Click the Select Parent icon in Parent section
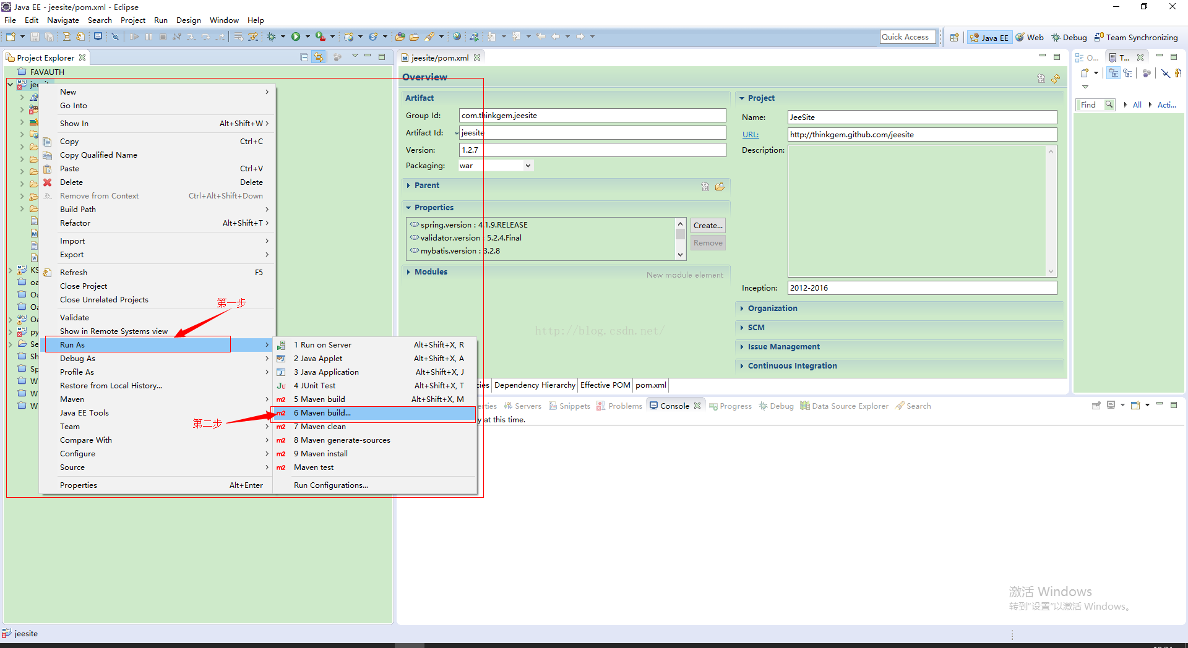Screen dimensions: 1188x648 point(705,186)
